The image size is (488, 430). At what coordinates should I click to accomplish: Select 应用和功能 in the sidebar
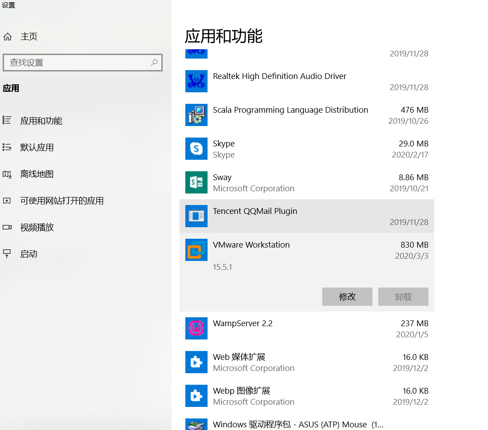[x=41, y=121]
